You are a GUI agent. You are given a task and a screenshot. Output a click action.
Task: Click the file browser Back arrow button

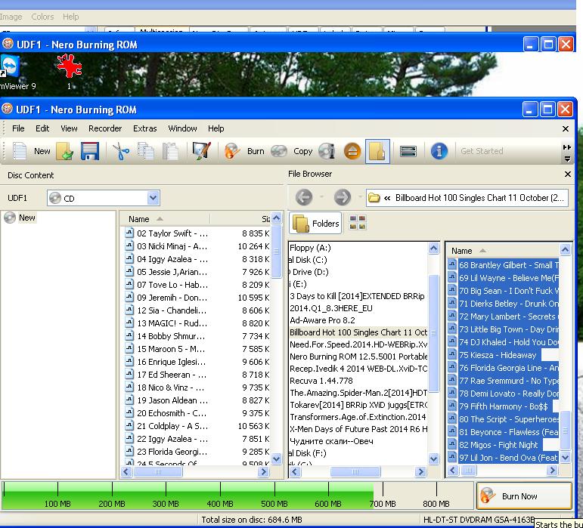(304, 198)
